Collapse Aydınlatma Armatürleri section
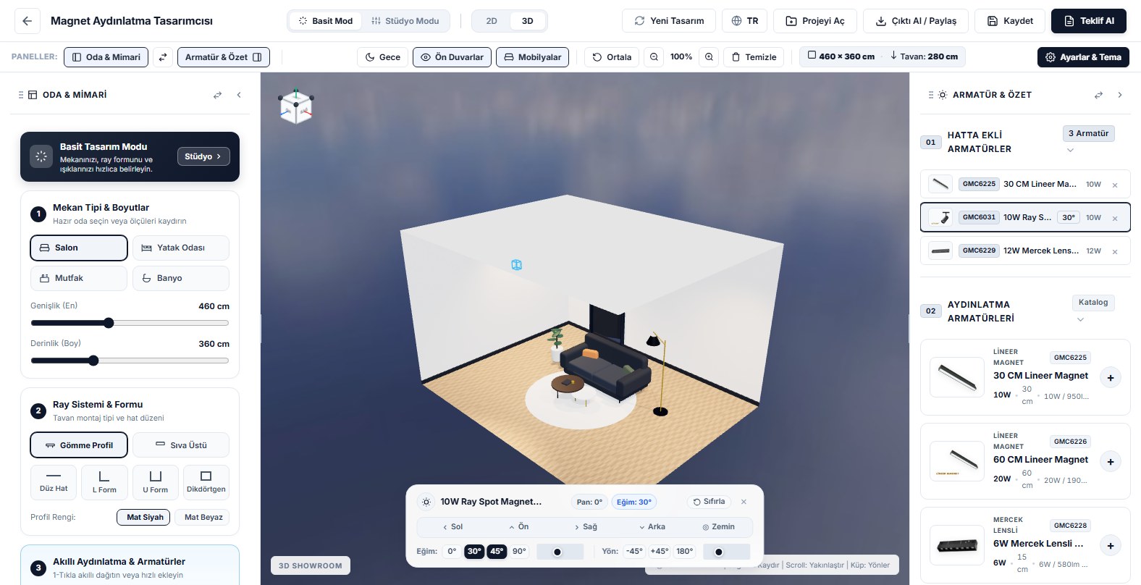The height and width of the screenshot is (585, 1141). click(1080, 319)
